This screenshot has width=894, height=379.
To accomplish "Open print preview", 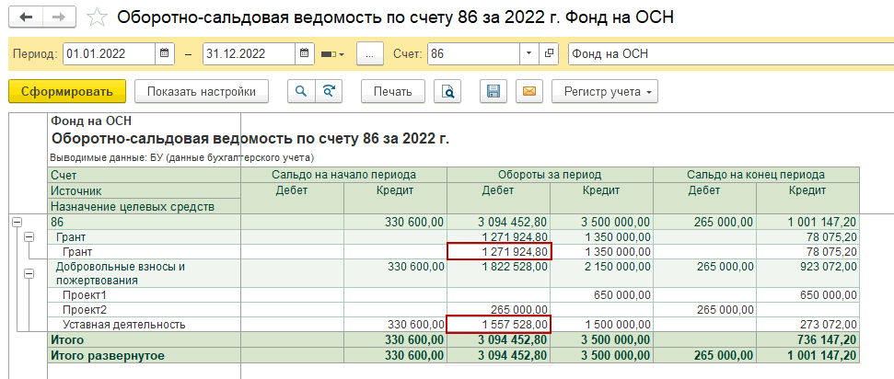I will click(447, 91).
